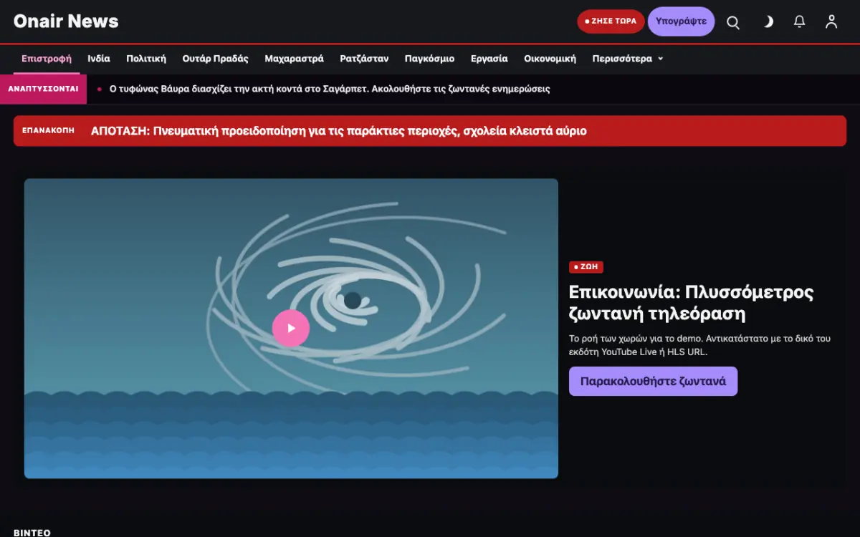This screenshot has width=860, height=537.
Task: Open the ΑΠΟΤΑΣΗ breaking alert headline
Action: (339, 131)
